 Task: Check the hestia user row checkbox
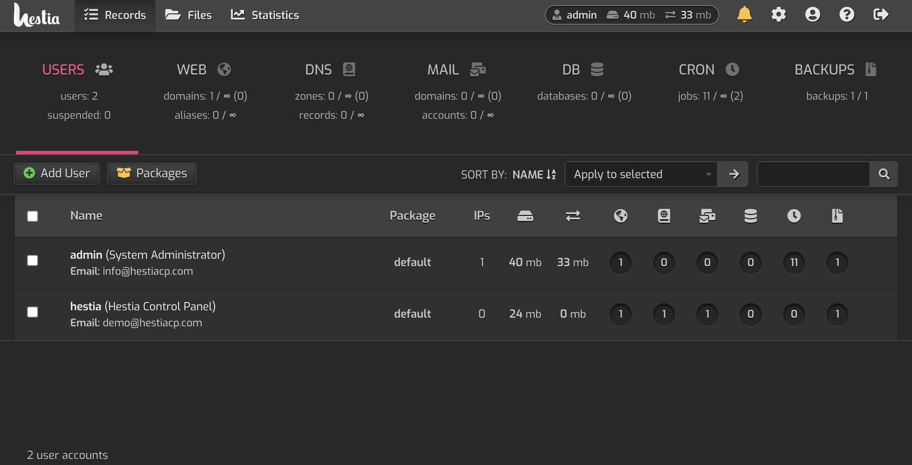click(33, 312)
